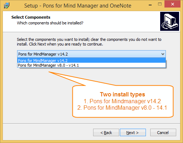The width and height of the screenshot is (183, 143).
Task: Maximize the Setup window
Action: [160, 4]
